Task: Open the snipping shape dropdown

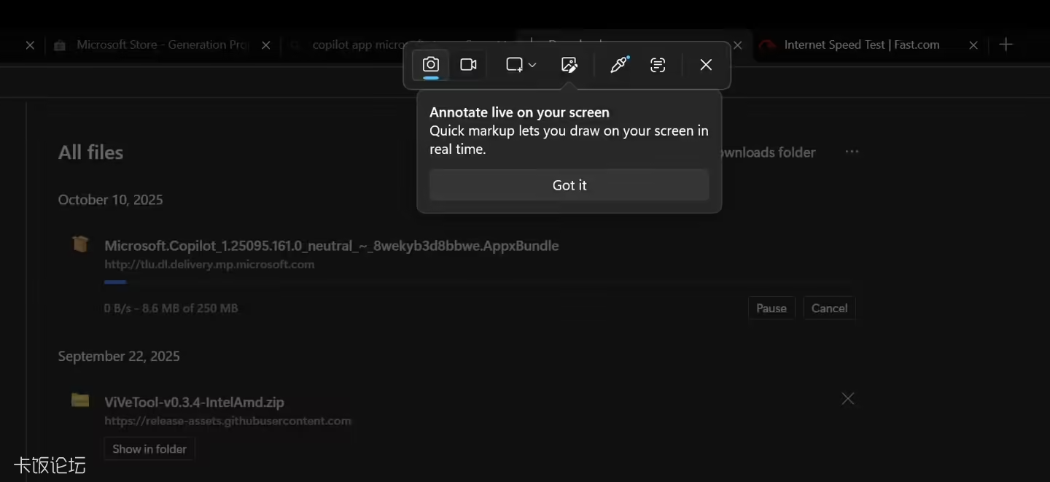Action: [521, 65]
